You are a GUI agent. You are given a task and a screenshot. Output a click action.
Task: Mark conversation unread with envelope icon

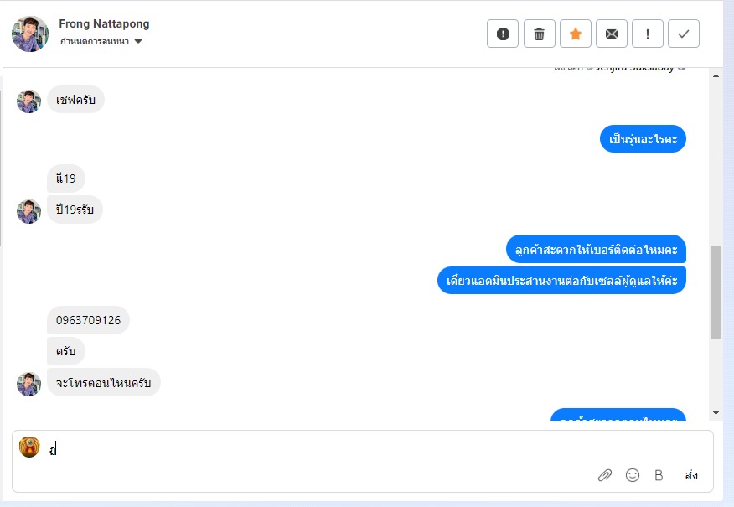[x=612, y=34]
